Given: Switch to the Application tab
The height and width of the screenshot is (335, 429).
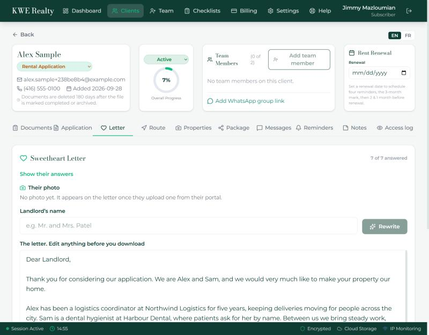Looking at the screenshot, I should [73, 128].
